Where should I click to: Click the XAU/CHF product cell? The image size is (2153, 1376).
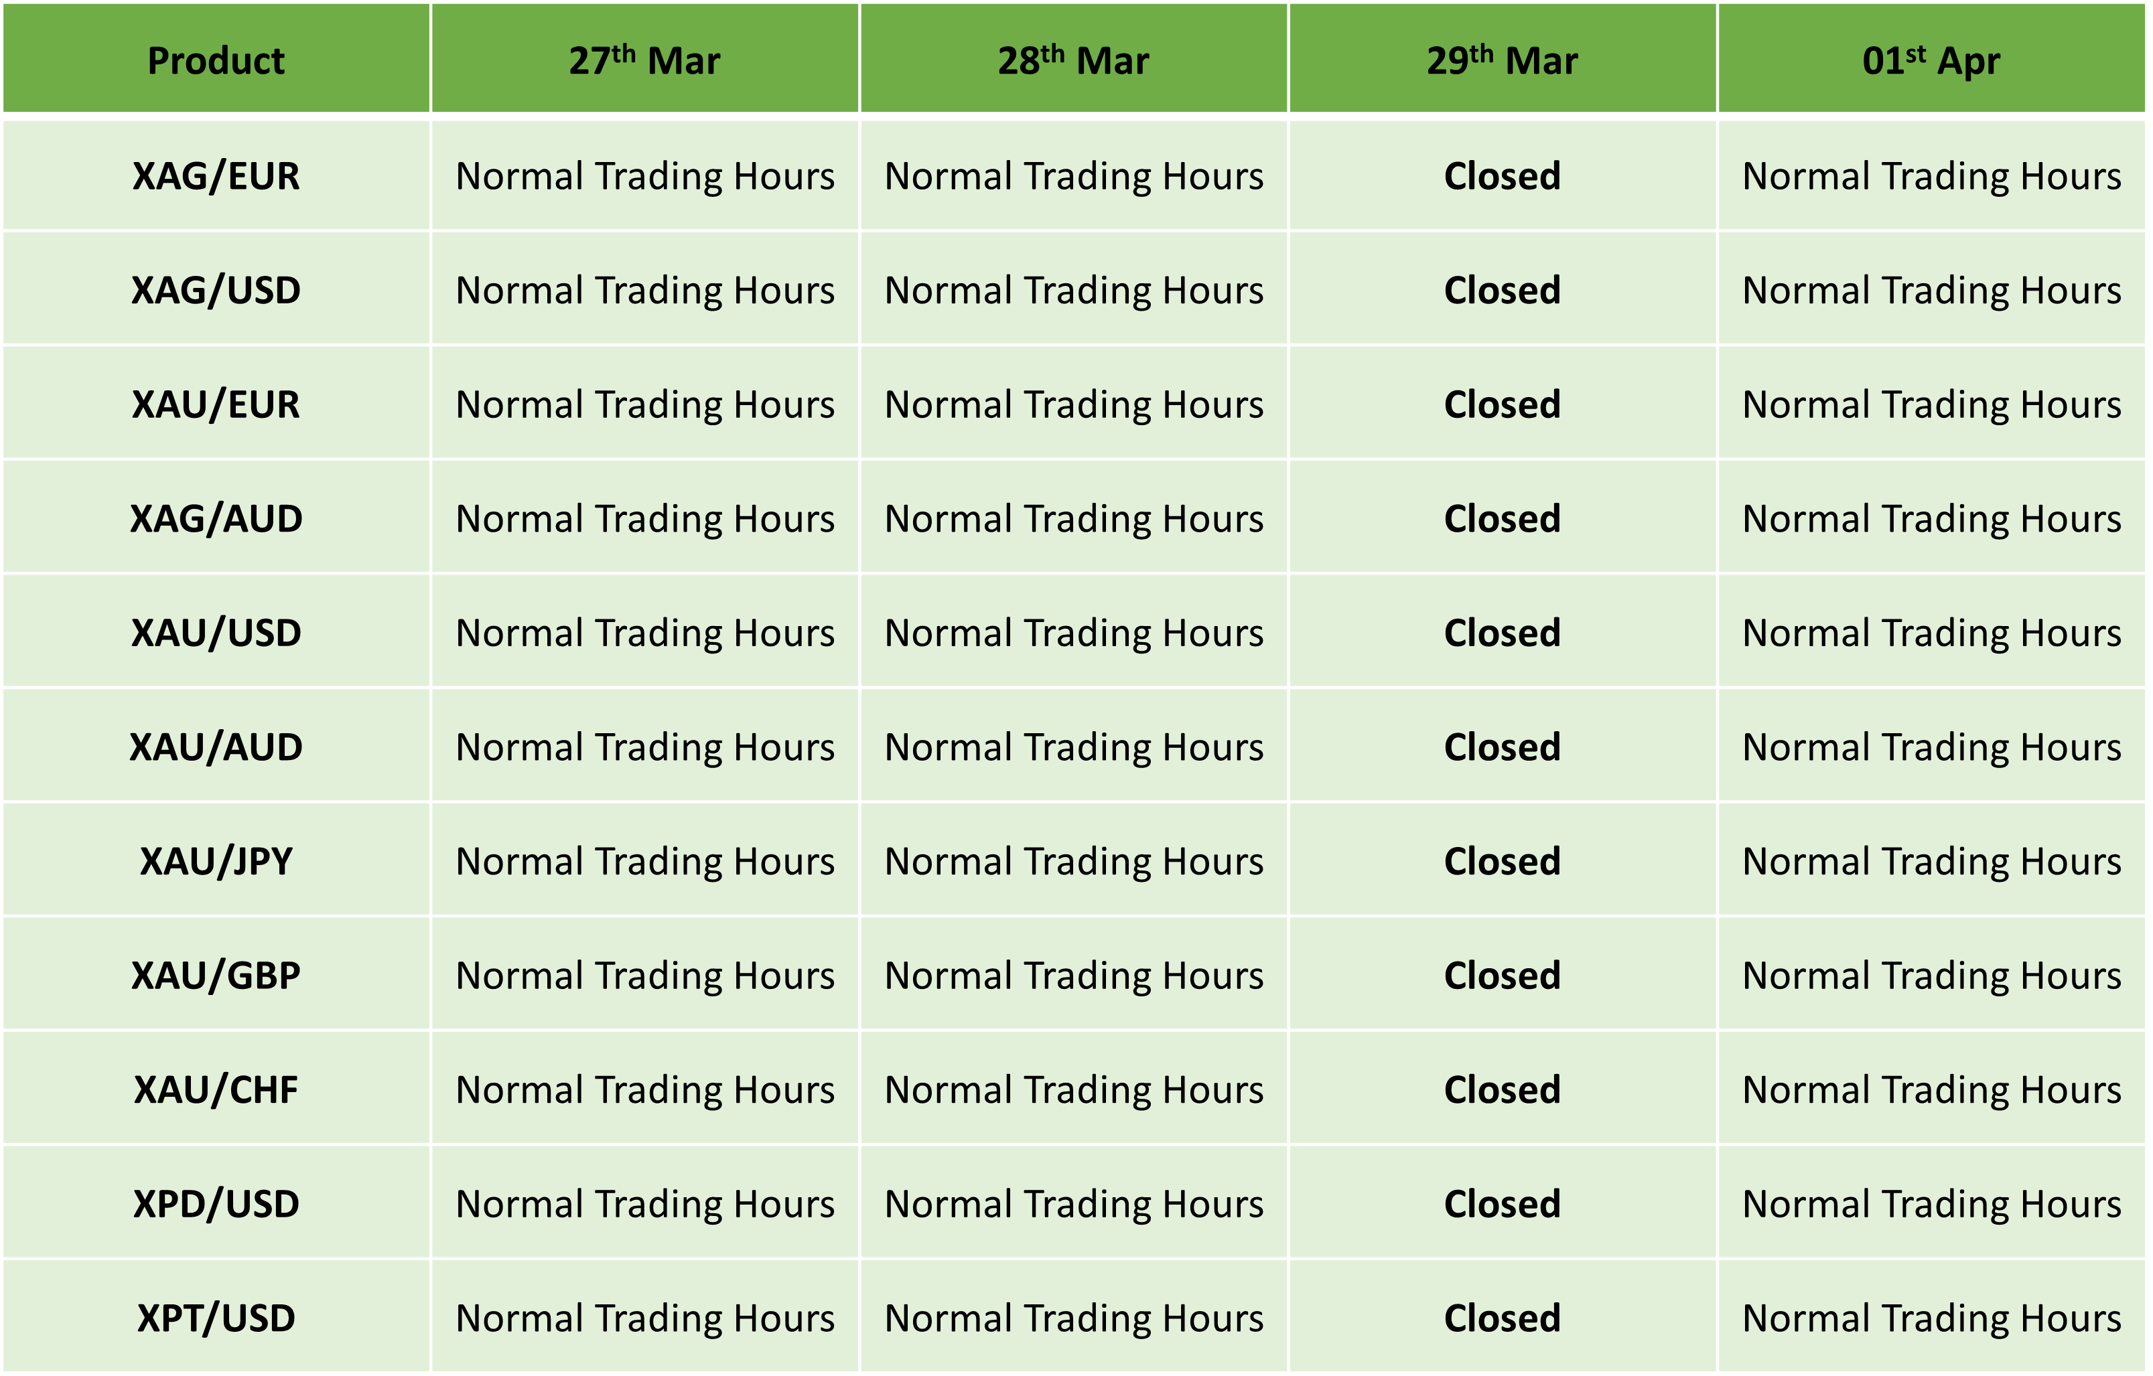[216, 1089]
